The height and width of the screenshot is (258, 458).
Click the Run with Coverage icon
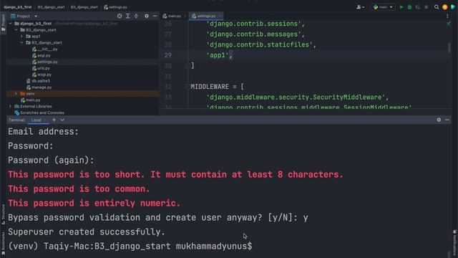tap(418, 7)
